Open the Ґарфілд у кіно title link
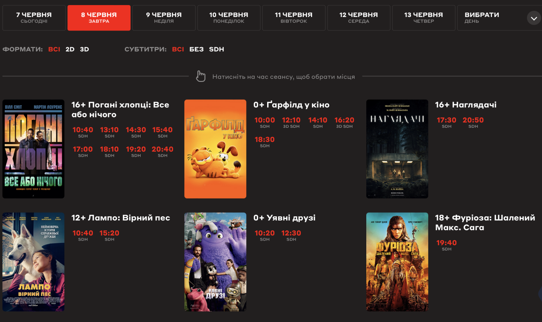This screenshot has width=542, height=322. (292, 105)
